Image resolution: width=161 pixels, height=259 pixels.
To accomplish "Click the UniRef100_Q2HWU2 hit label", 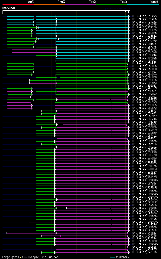I will [x=145, y=202].
